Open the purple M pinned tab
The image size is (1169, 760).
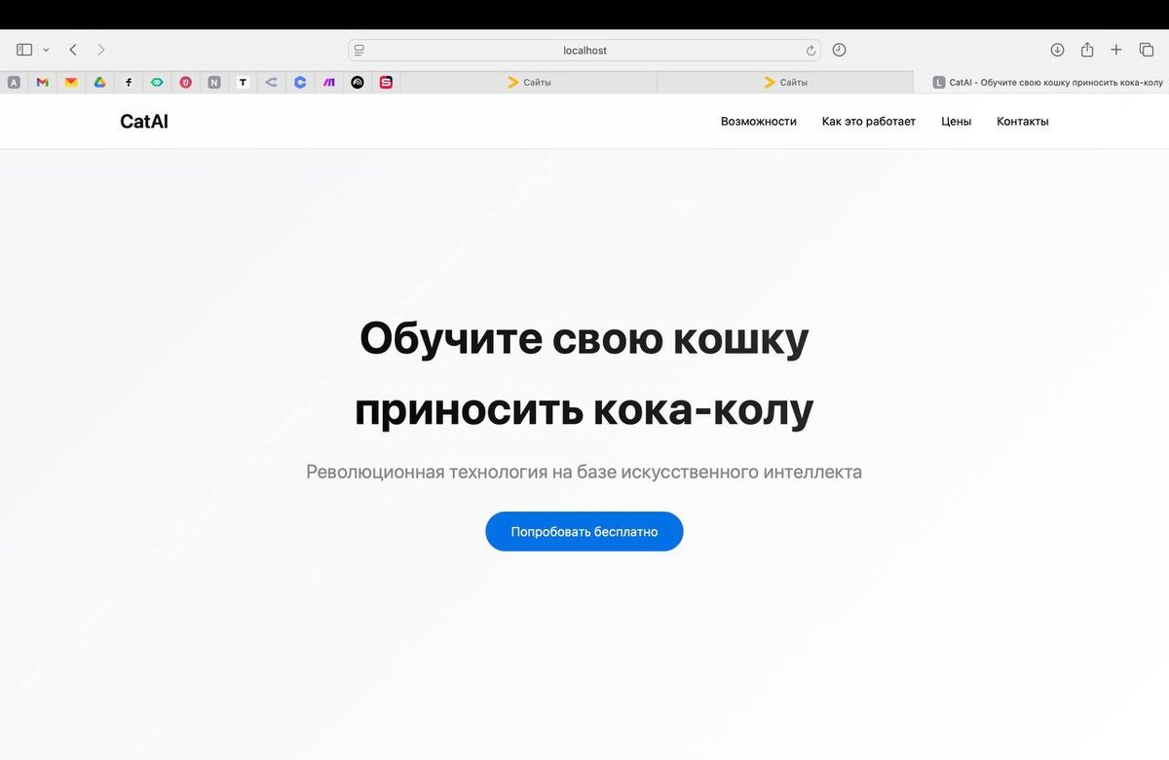329,83
